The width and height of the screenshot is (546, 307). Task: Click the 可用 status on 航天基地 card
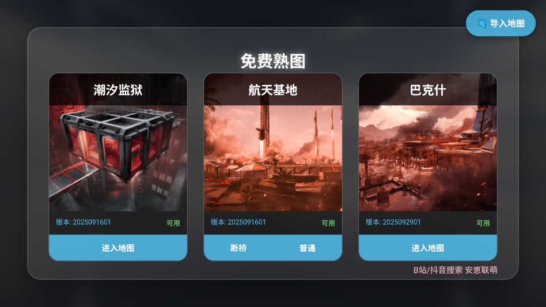[328, 223]
